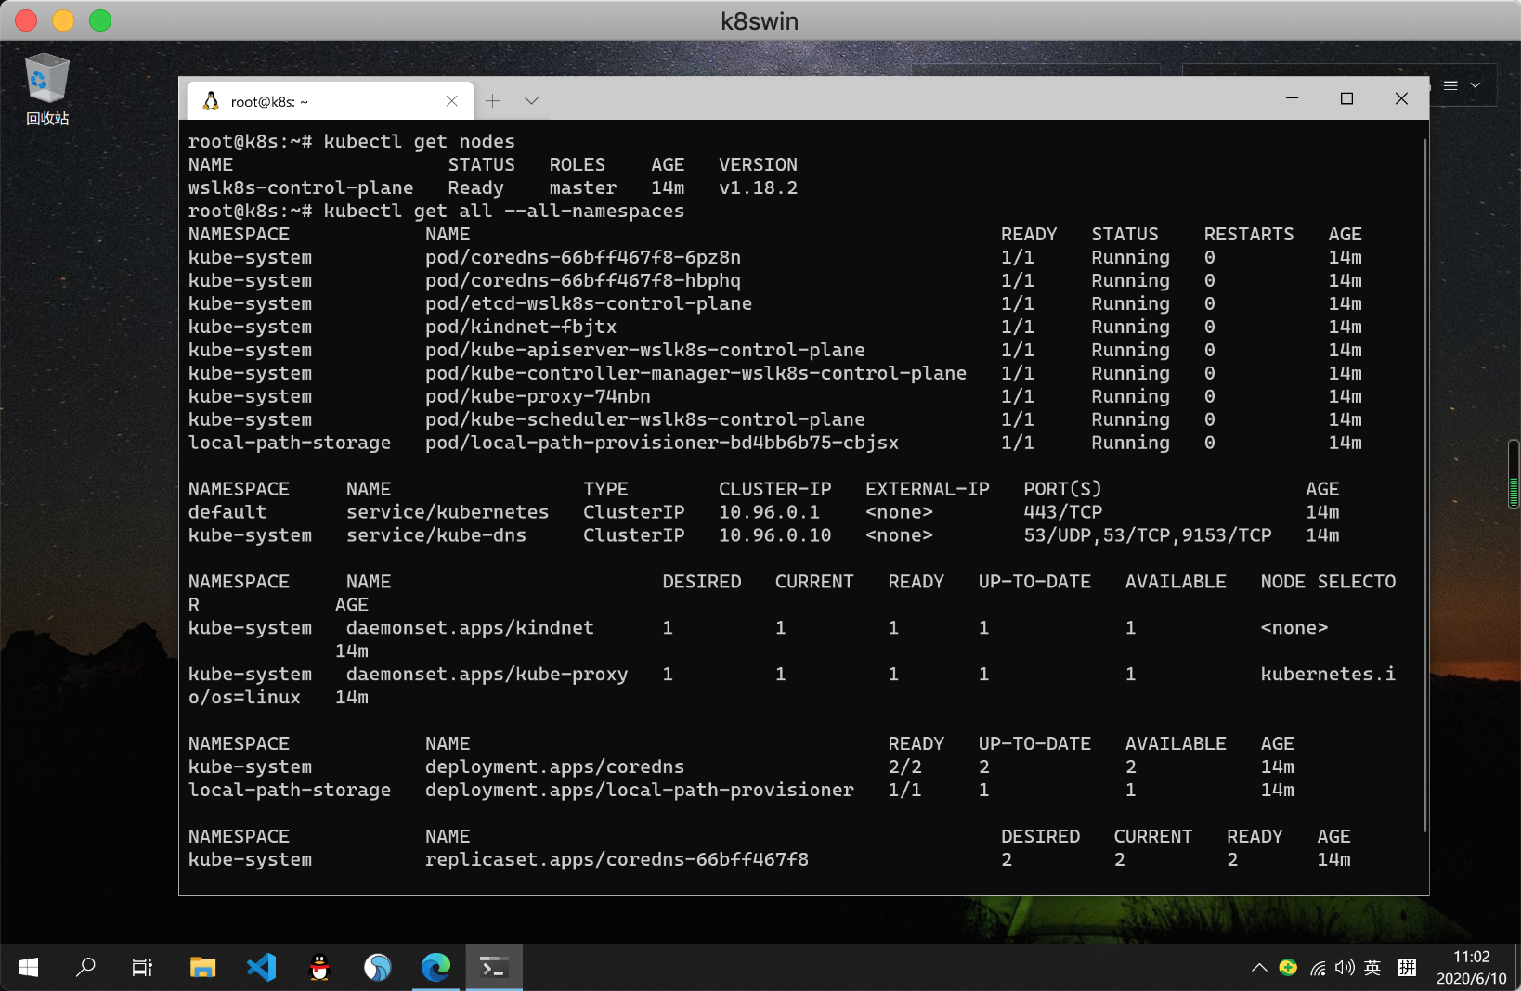
Task: Click 'kubectl get all --all-namespaces' command
Action: tap(503, 211)
